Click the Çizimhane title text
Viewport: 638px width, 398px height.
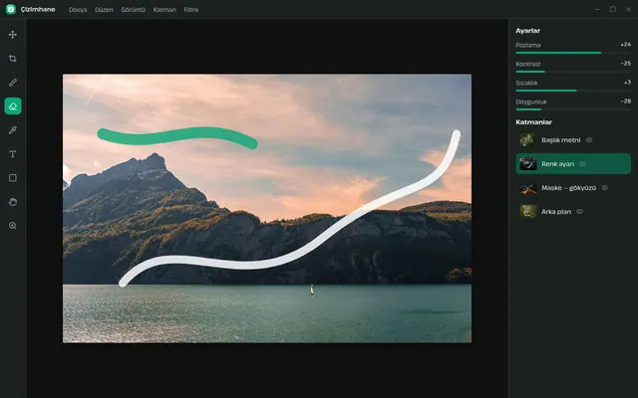pos(38,9)
